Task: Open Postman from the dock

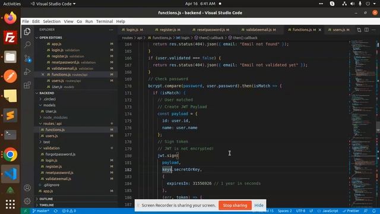Action: [x=10, y=76]
